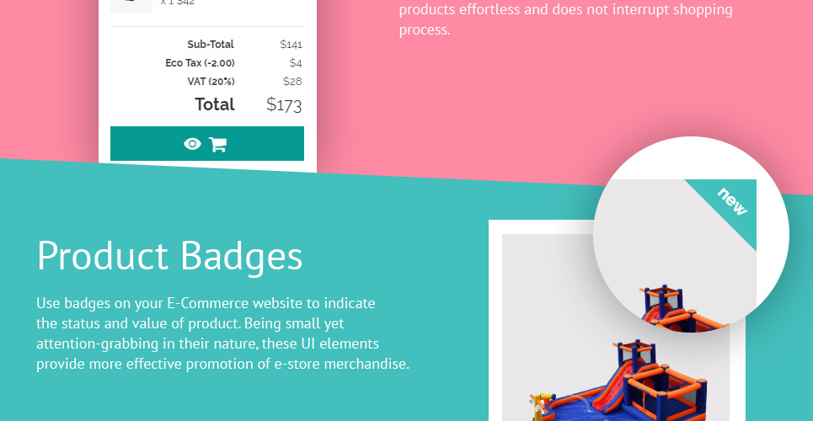Click the paragraph ending 'shopping process.'

565,19
